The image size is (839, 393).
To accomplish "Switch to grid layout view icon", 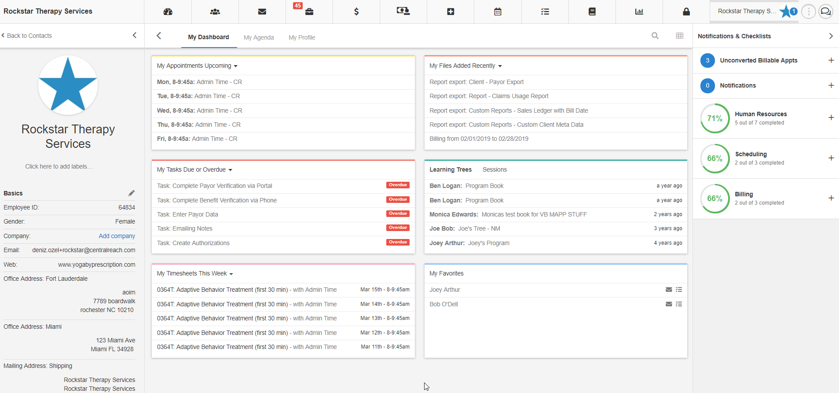I will coord(680,36).
